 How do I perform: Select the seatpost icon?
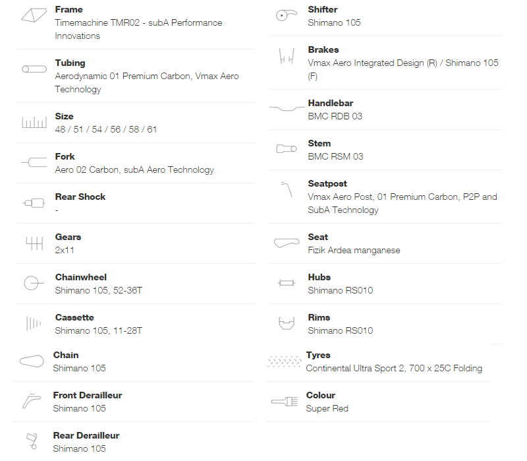pyautogui.click(x=287, y=189)
